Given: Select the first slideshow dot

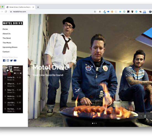Looking at the screenshot, I should [x=93, y=123].
